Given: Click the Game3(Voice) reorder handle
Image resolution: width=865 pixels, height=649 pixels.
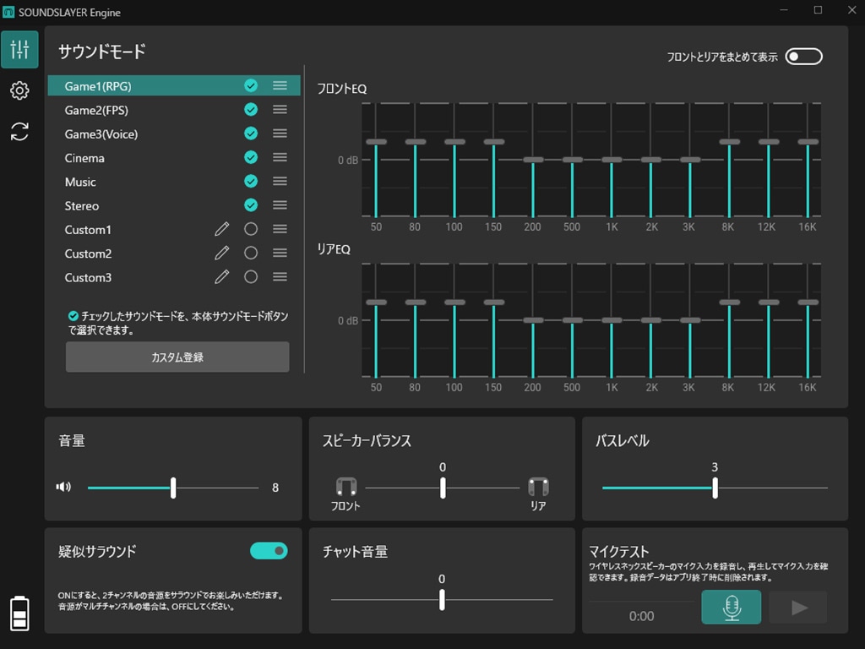Looking at the screenshot, I should (280, 134).
